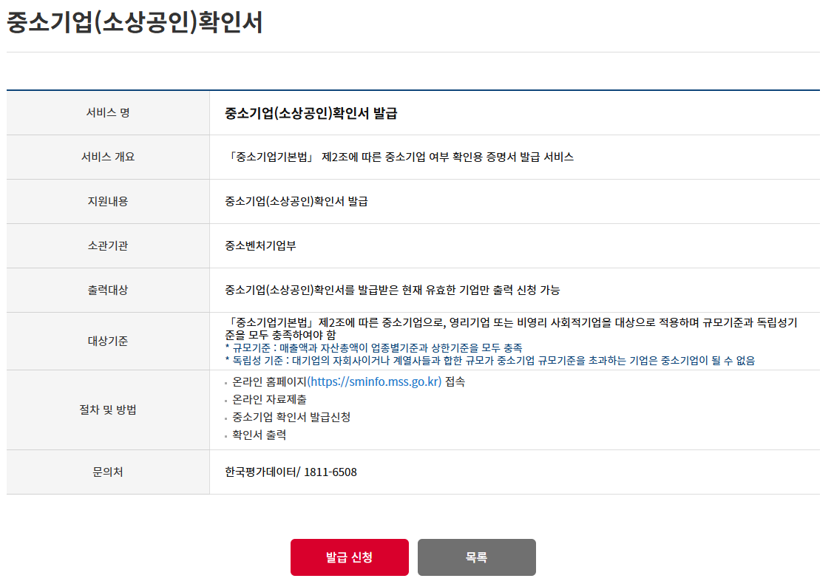Click the page heading 중소기업(소상공인)확인서
Viewport: 834px width, 584px height.
pos(135,22)
